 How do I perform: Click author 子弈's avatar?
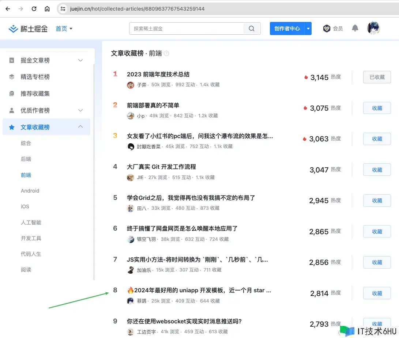coord(131,85)
